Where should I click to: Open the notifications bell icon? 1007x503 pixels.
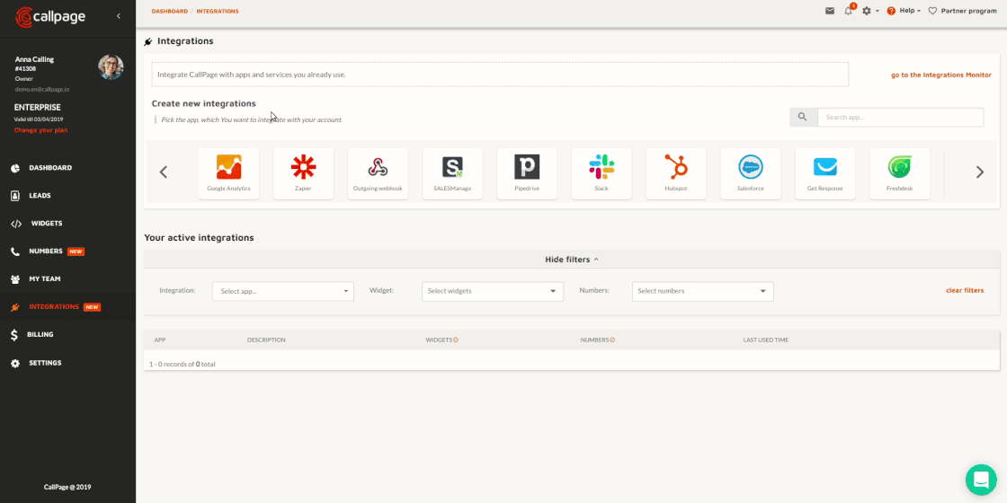(848, 11)
